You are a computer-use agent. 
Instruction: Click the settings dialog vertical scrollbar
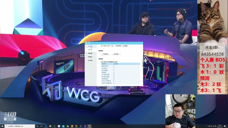(x=142, y=63)
